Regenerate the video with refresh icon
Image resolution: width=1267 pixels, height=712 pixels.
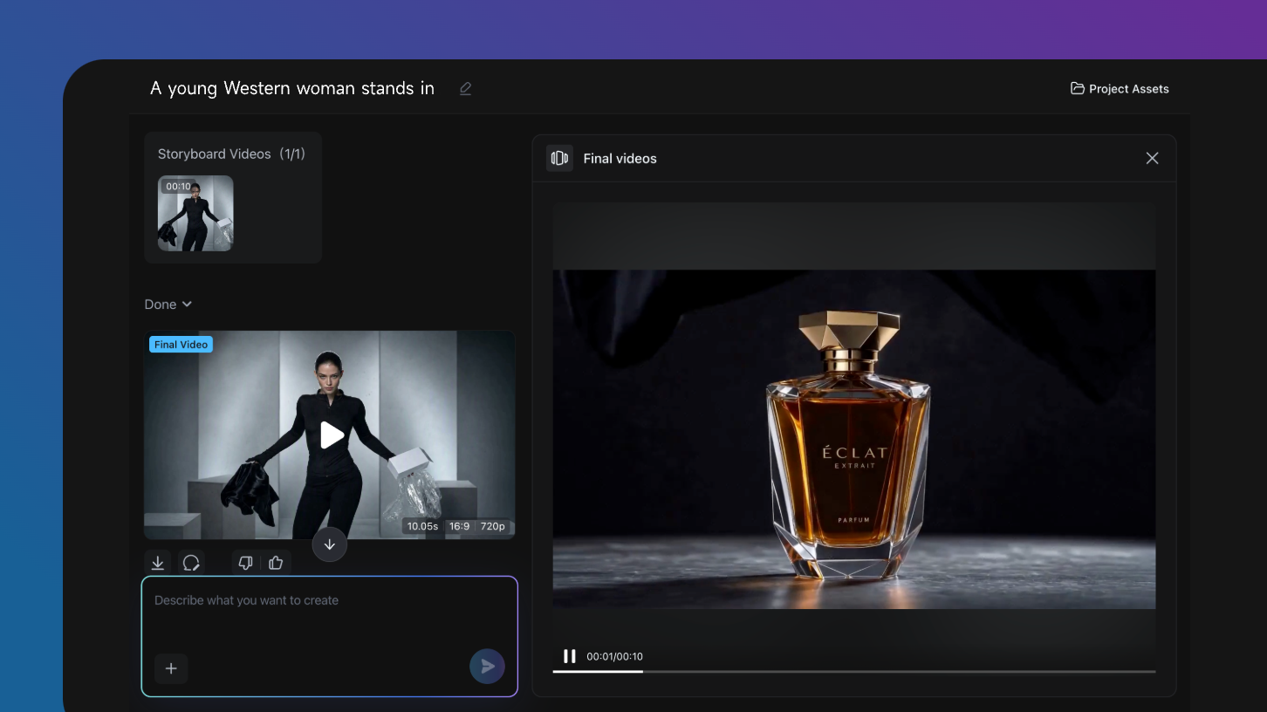pos(191,563)
